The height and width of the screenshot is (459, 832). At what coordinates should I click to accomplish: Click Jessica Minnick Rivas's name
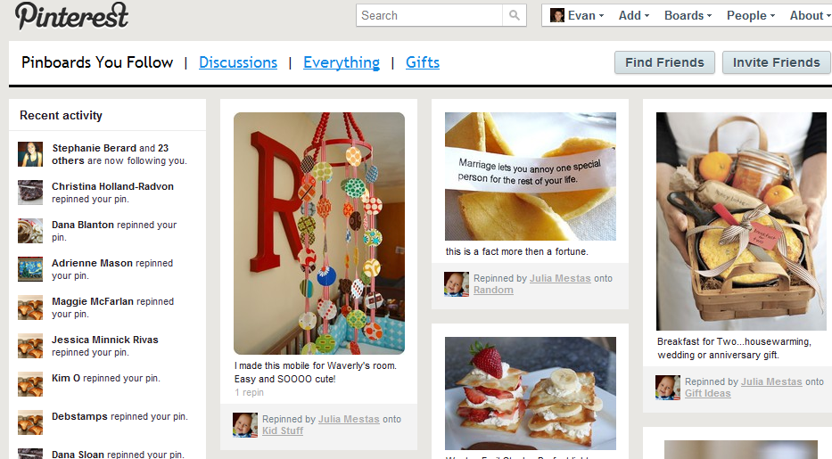[x=104, y=340]
